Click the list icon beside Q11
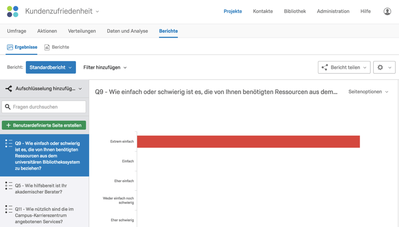This screenshot has width=399, height=227. pos(9,209)
